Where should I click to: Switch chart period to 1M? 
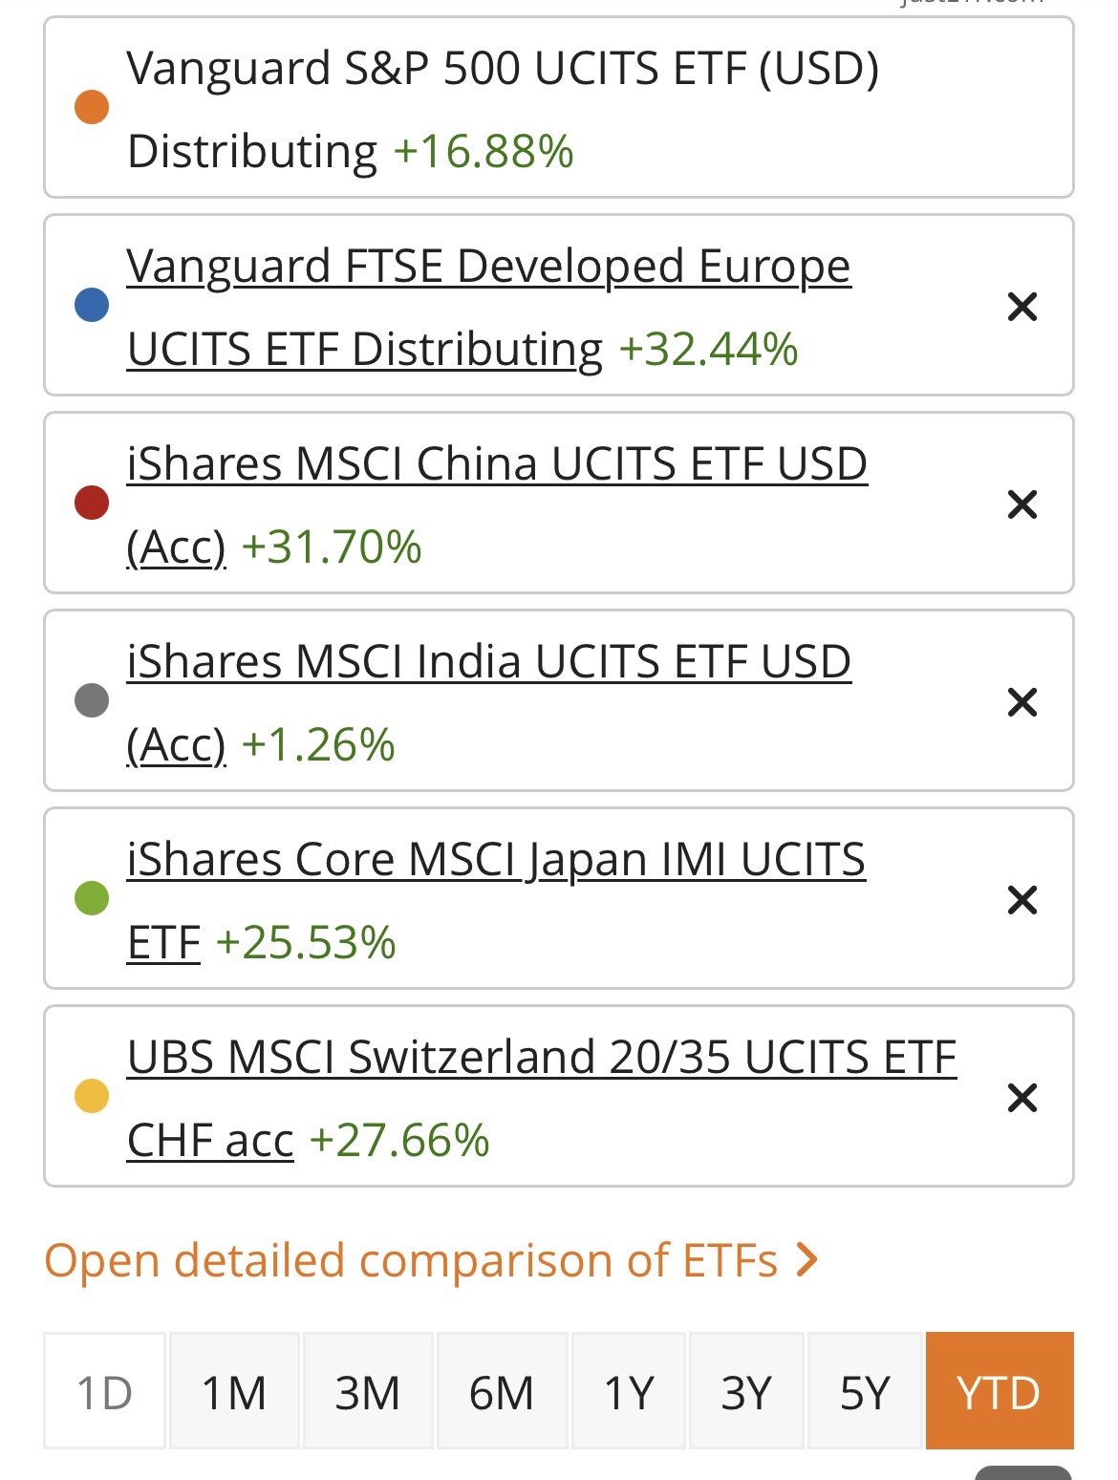coord(234,1392)
